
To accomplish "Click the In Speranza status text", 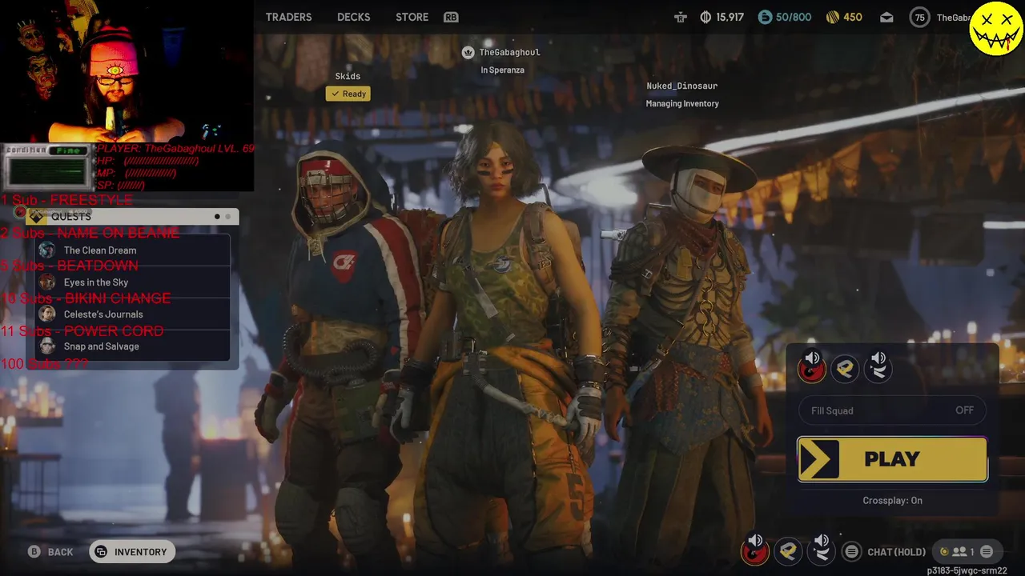I will (502, 70).
